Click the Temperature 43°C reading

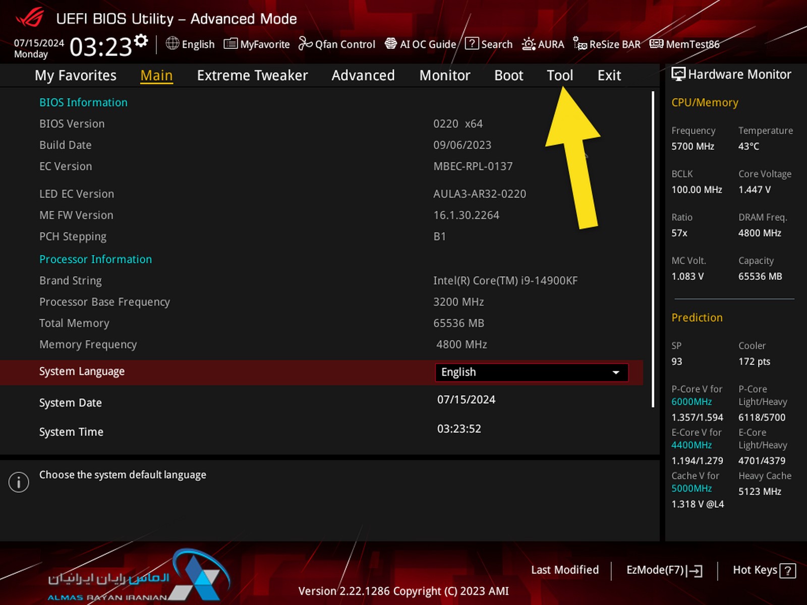(748, 147)
